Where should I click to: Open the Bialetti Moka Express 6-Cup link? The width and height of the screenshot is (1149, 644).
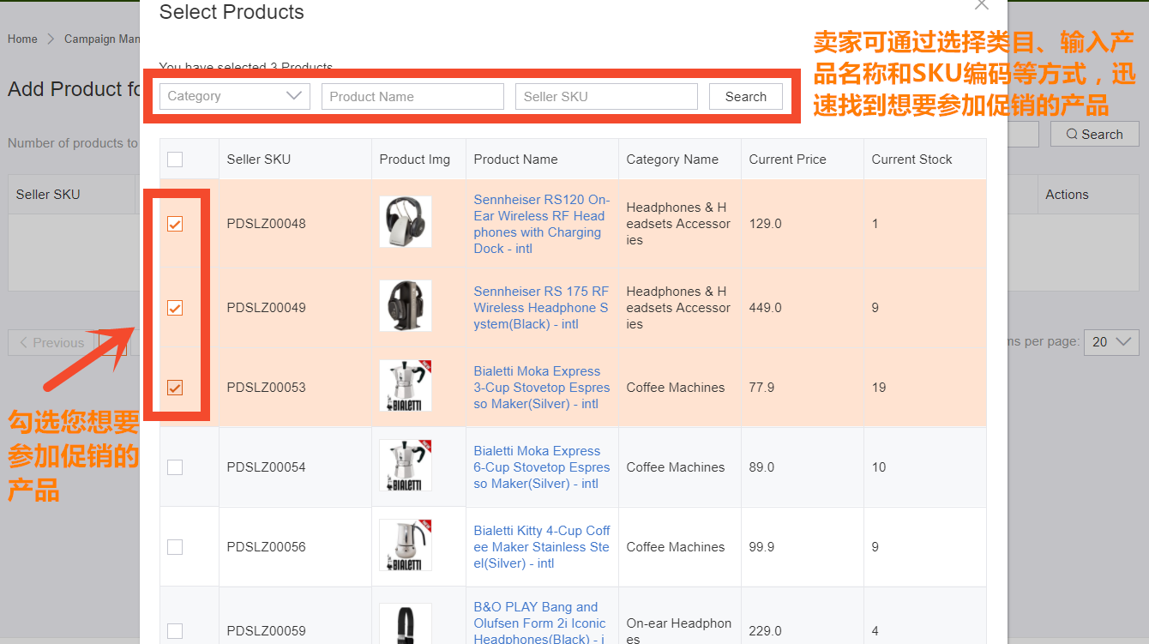540,467
